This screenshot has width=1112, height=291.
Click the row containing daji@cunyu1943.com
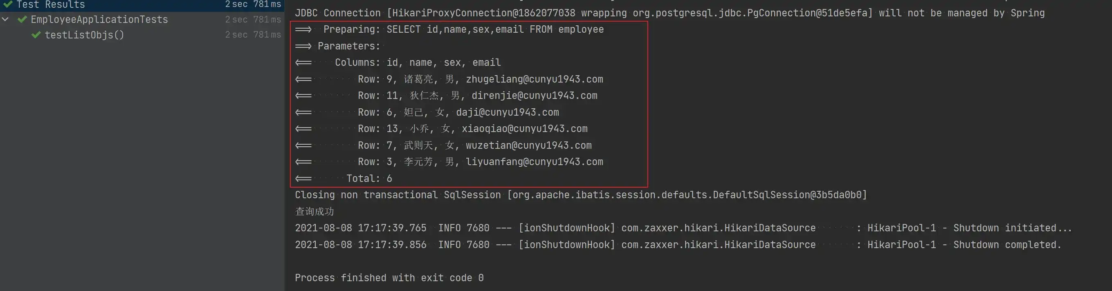point(427,112)
